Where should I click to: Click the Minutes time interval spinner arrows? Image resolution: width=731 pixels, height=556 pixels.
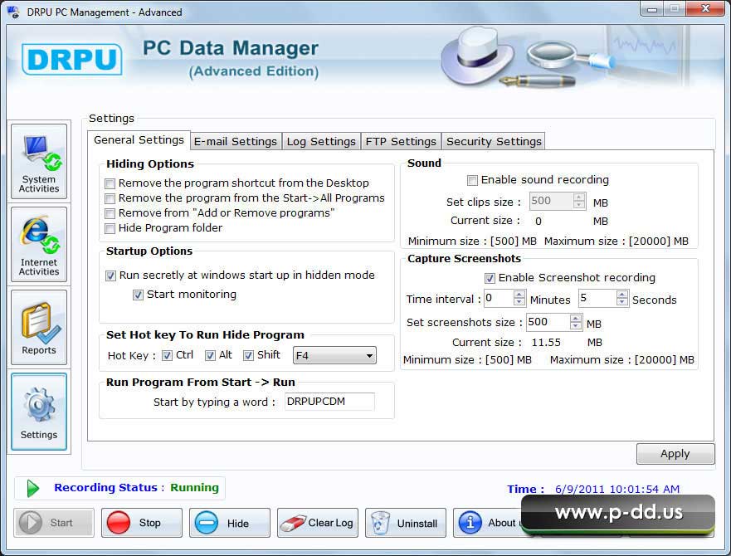tap(519, 298)
